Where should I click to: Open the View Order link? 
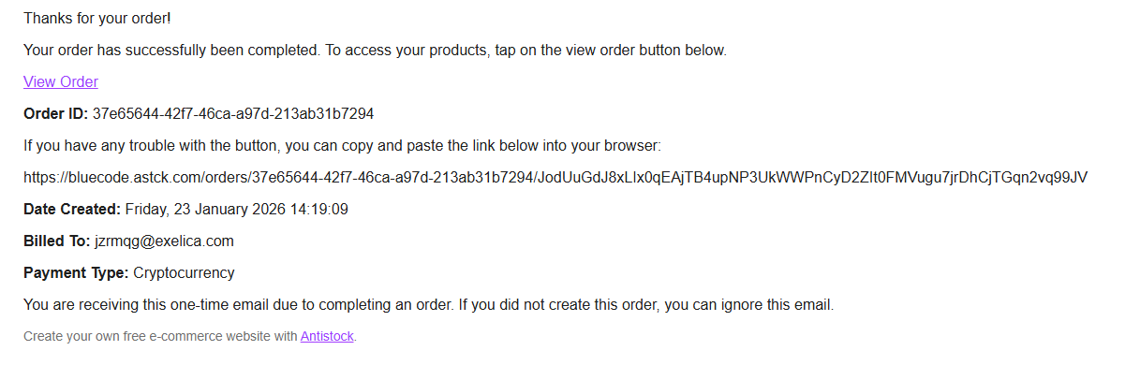(61, 81)
